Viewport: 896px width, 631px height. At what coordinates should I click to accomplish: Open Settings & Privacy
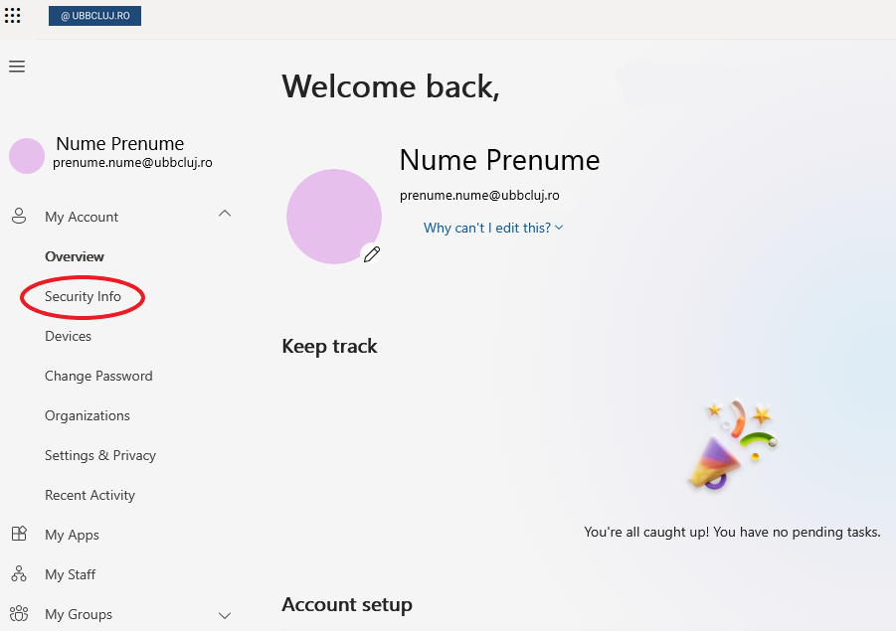pos(100,455)
